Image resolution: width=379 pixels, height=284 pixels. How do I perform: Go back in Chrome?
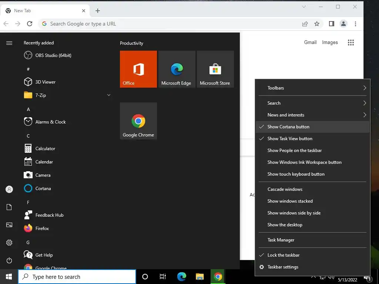pos(6,24)
